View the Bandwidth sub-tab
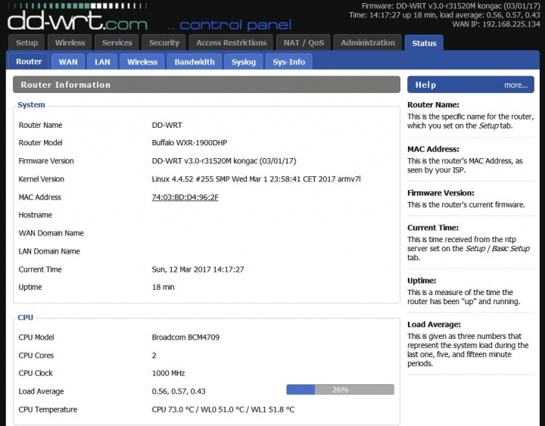Viewport: 545px width, 426px height. point(195,62)
